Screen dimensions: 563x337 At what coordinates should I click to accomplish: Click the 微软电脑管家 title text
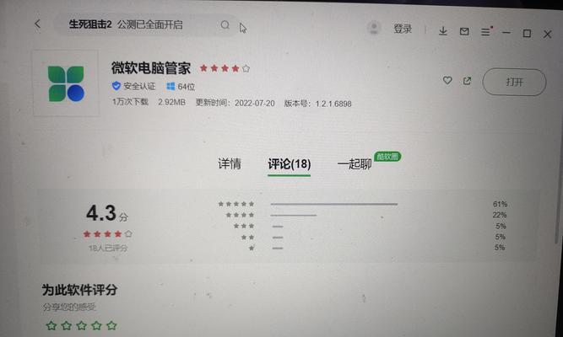(x=151, y=67)
